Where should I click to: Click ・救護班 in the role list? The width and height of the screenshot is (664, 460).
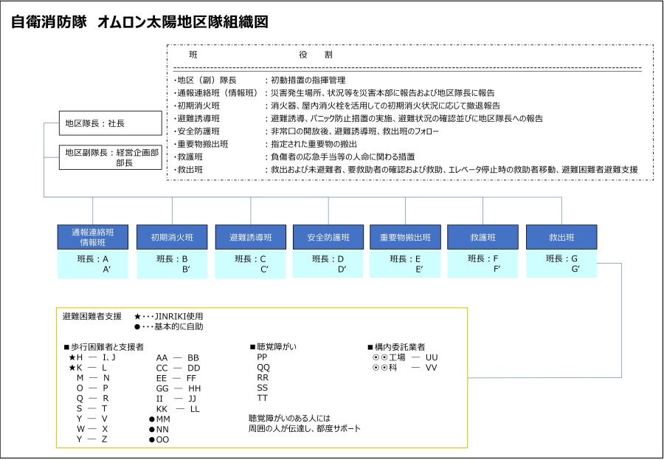tap(188, 157)
